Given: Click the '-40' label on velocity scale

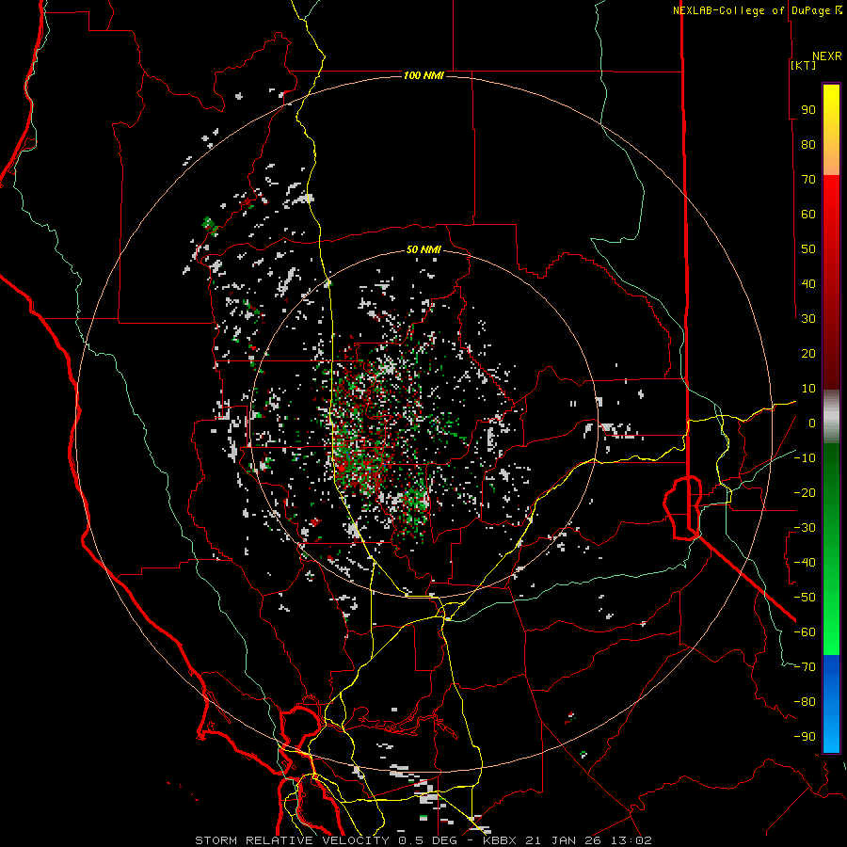Looking at the screenshot, I should click(x=805, y=563).
